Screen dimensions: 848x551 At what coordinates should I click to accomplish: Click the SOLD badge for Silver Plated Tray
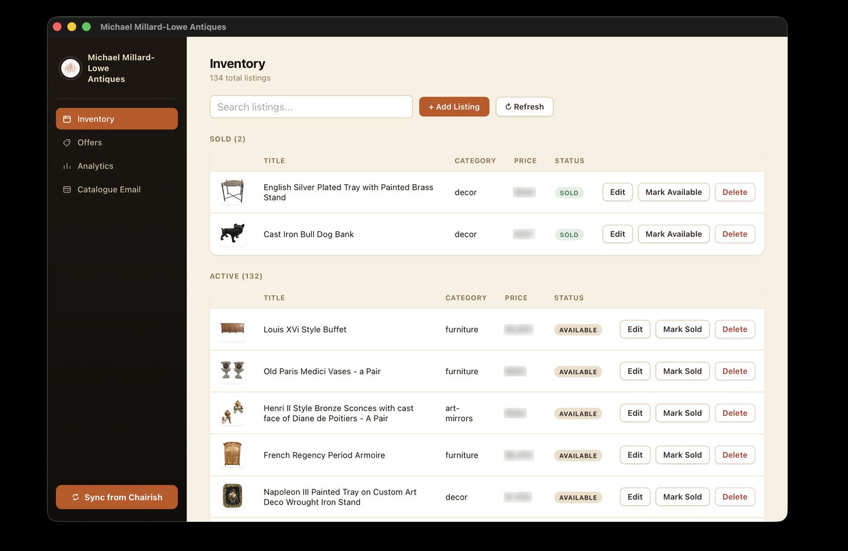(x=569, y=193)
